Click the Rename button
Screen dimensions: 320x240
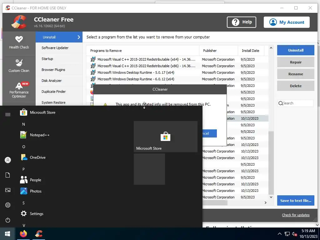pyautogui.click(x=296, y=74)
